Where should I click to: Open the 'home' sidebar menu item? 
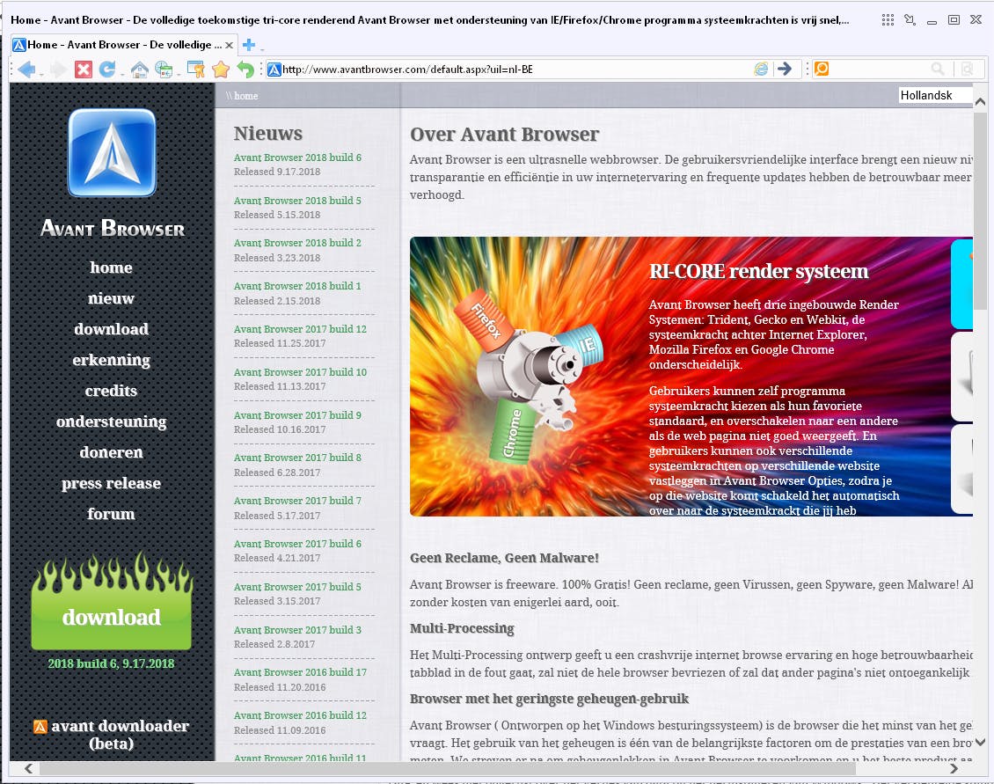[111, 267]
